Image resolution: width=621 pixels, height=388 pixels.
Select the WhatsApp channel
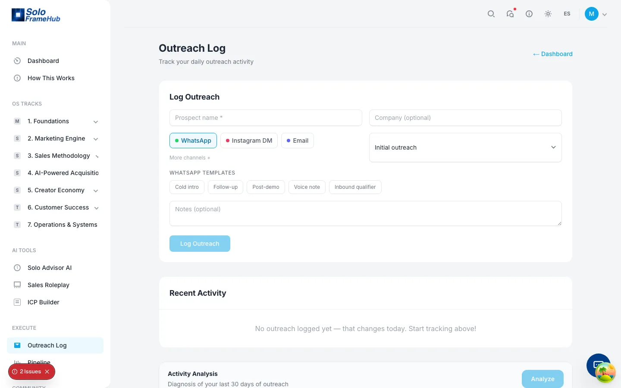click(x=193, y=141)
